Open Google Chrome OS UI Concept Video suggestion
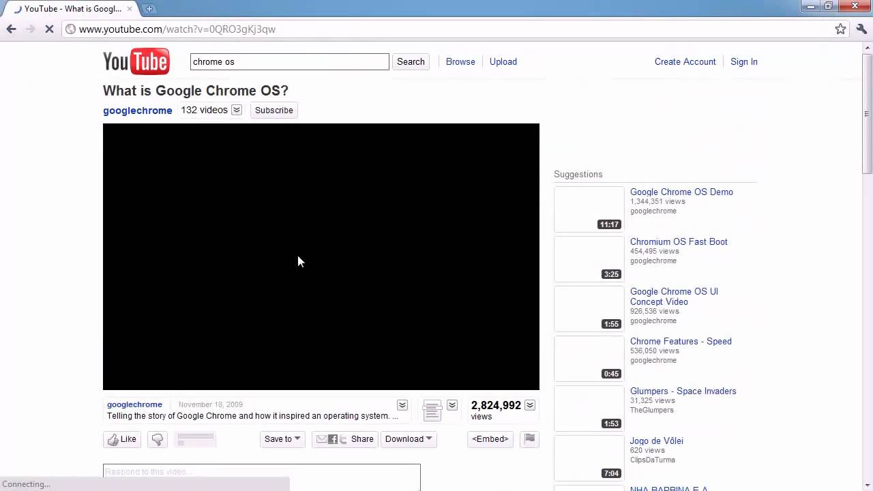873x491 pixels. tap(674, 297)
